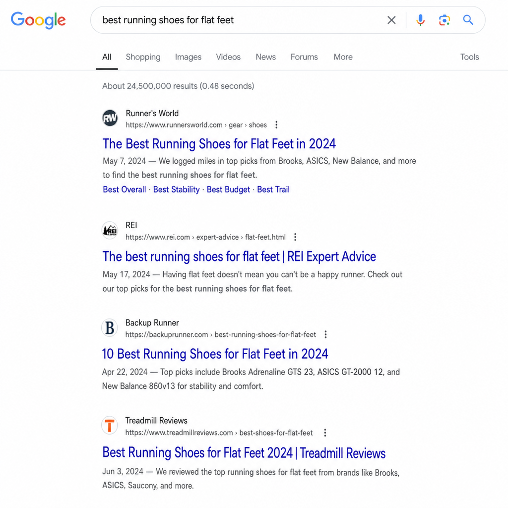508x508 pixels.
Task: Click the backuprunner.com URL breadcrumb
Action: (221, 335)
